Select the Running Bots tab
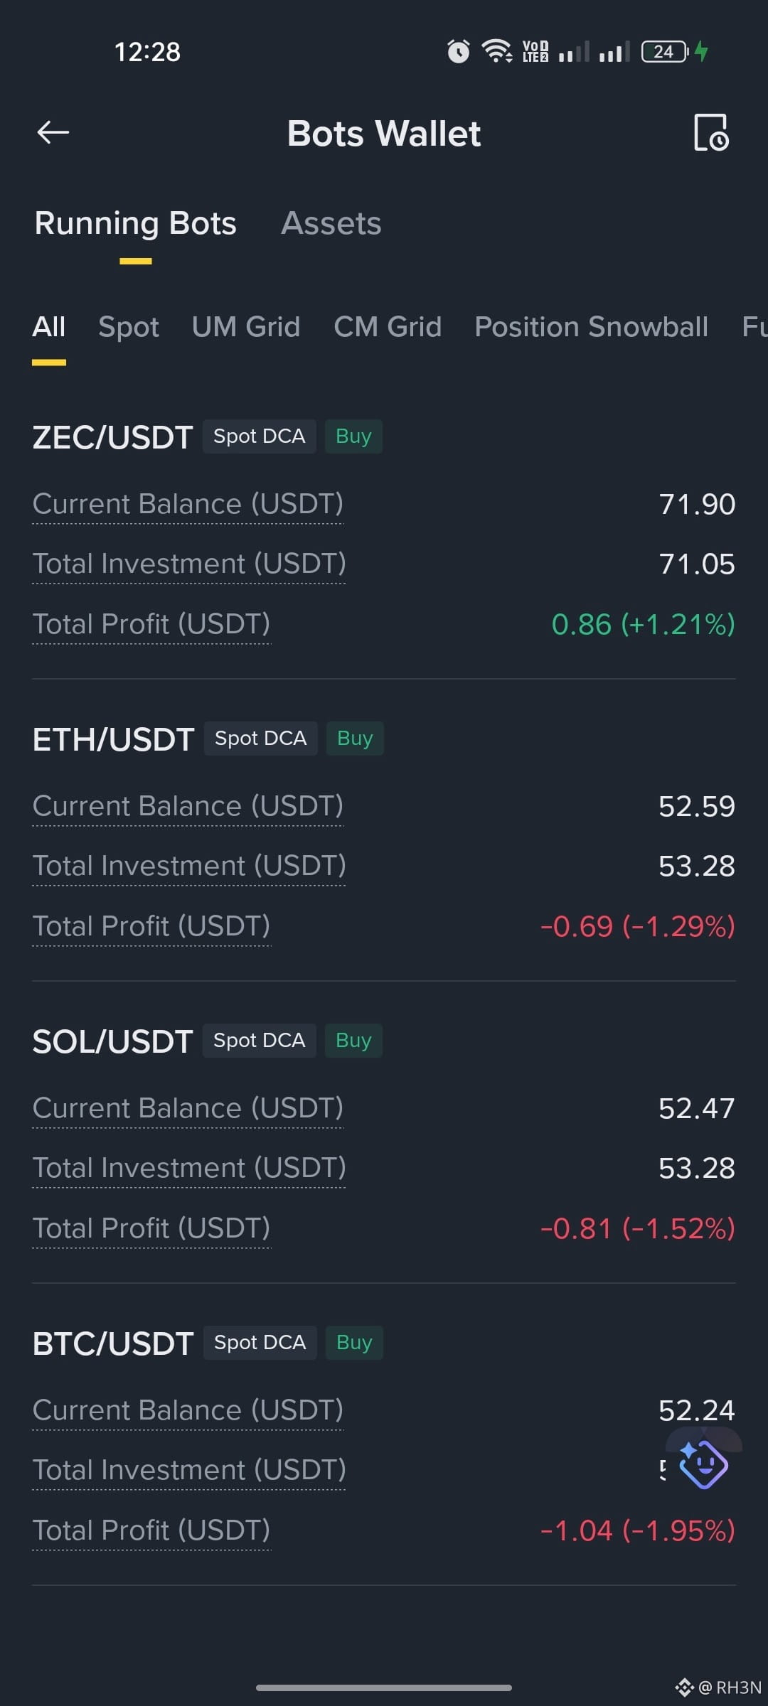768x1706 pixels. [x=135, y=223]
